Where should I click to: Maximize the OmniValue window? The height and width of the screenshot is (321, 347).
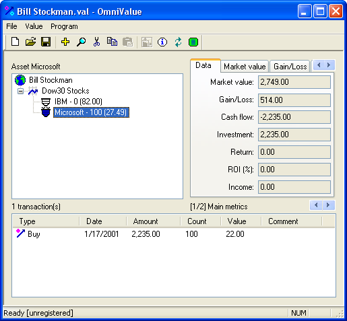pyautogui.click(x=320, y=11)
